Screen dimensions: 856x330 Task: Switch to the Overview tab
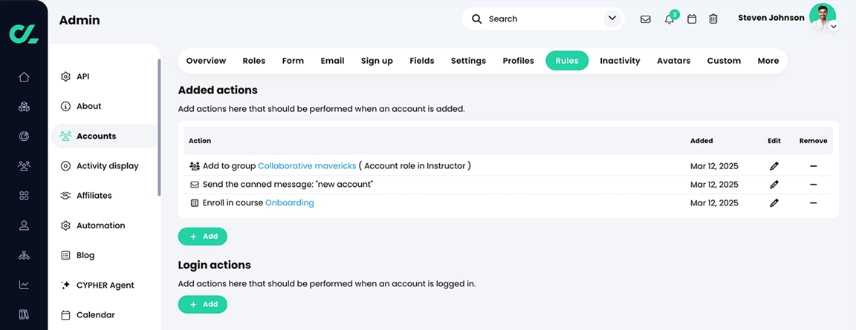click(x=206, y=61)
